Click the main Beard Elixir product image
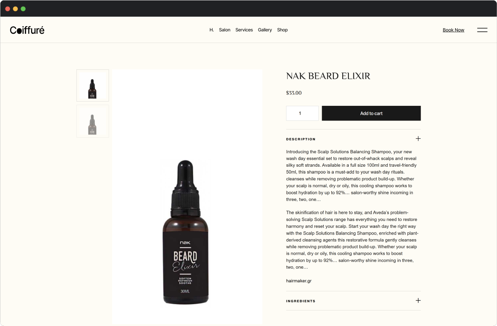The image size is (497, 326). tap(187, 197)
